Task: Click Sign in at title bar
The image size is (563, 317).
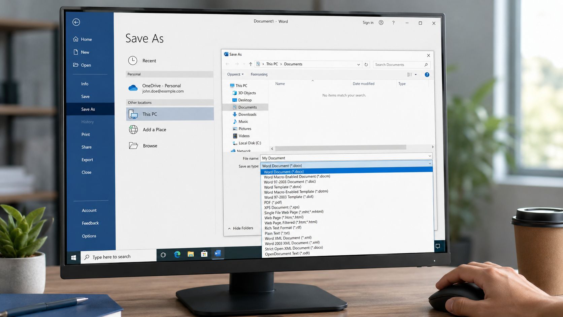Action: pyautogui.click(x=368, y=23)
